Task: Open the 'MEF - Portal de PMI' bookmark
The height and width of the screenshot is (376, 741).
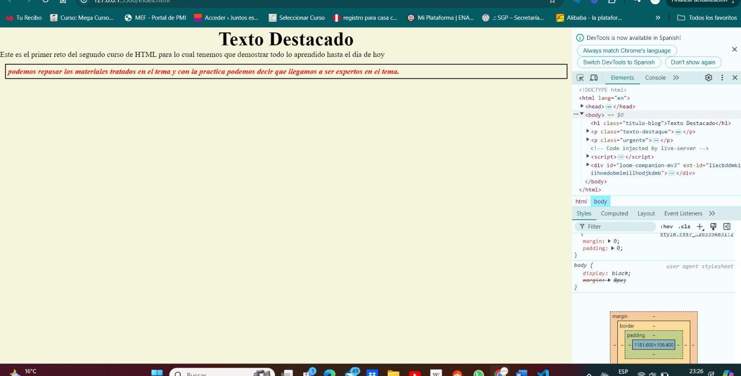Action: [x=156, y=18]
